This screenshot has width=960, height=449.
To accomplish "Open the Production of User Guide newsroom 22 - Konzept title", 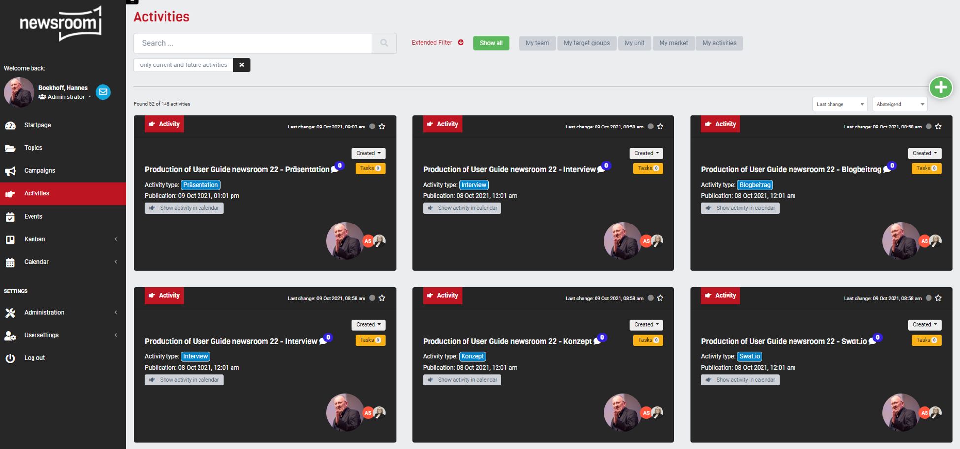I will [507, 341].
